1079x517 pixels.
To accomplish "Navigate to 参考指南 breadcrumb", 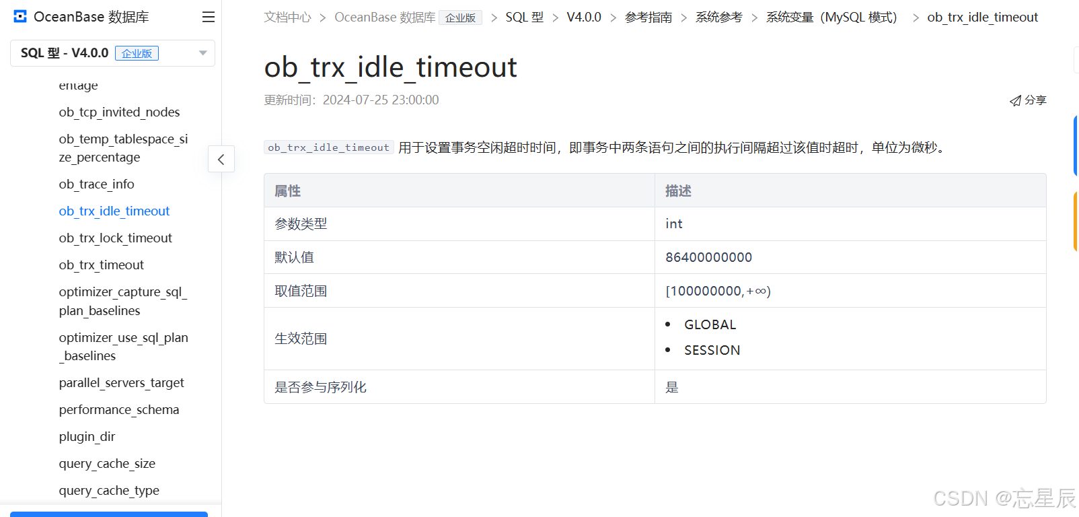I will coord(648,18).
